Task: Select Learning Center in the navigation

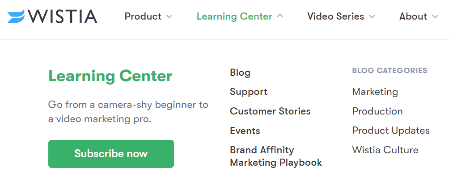Action: pyautogui.click(x=234, y=16)
